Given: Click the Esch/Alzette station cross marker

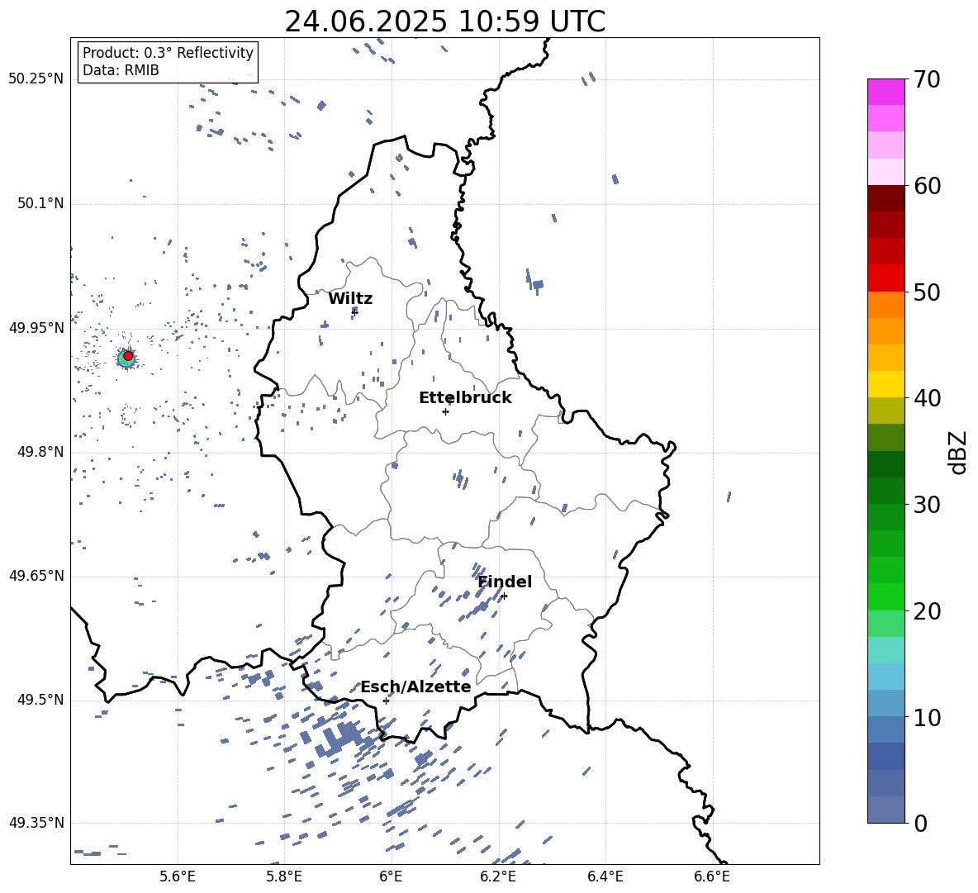Looking at the screenshot, I should click(386, 701).
